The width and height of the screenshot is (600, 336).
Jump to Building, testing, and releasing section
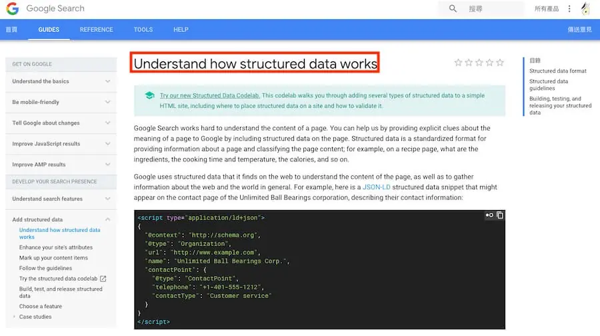pyautogui.click(x=560, y=105)
